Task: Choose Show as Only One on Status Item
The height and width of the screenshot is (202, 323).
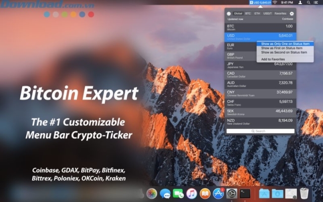Action: click(x=285, y=44)
